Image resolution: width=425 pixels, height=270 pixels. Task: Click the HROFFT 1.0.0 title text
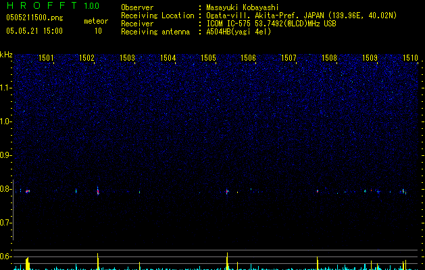coord(53,5)
